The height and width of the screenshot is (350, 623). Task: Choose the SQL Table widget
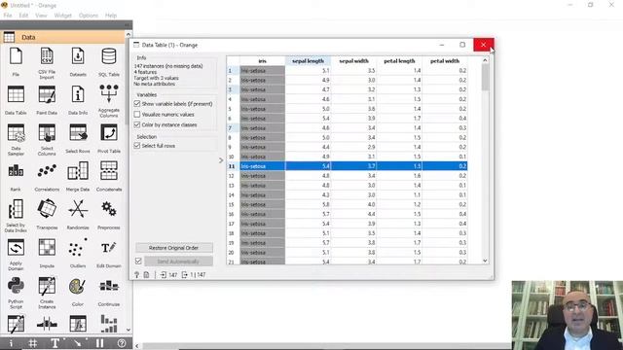(x=109, y=56)
